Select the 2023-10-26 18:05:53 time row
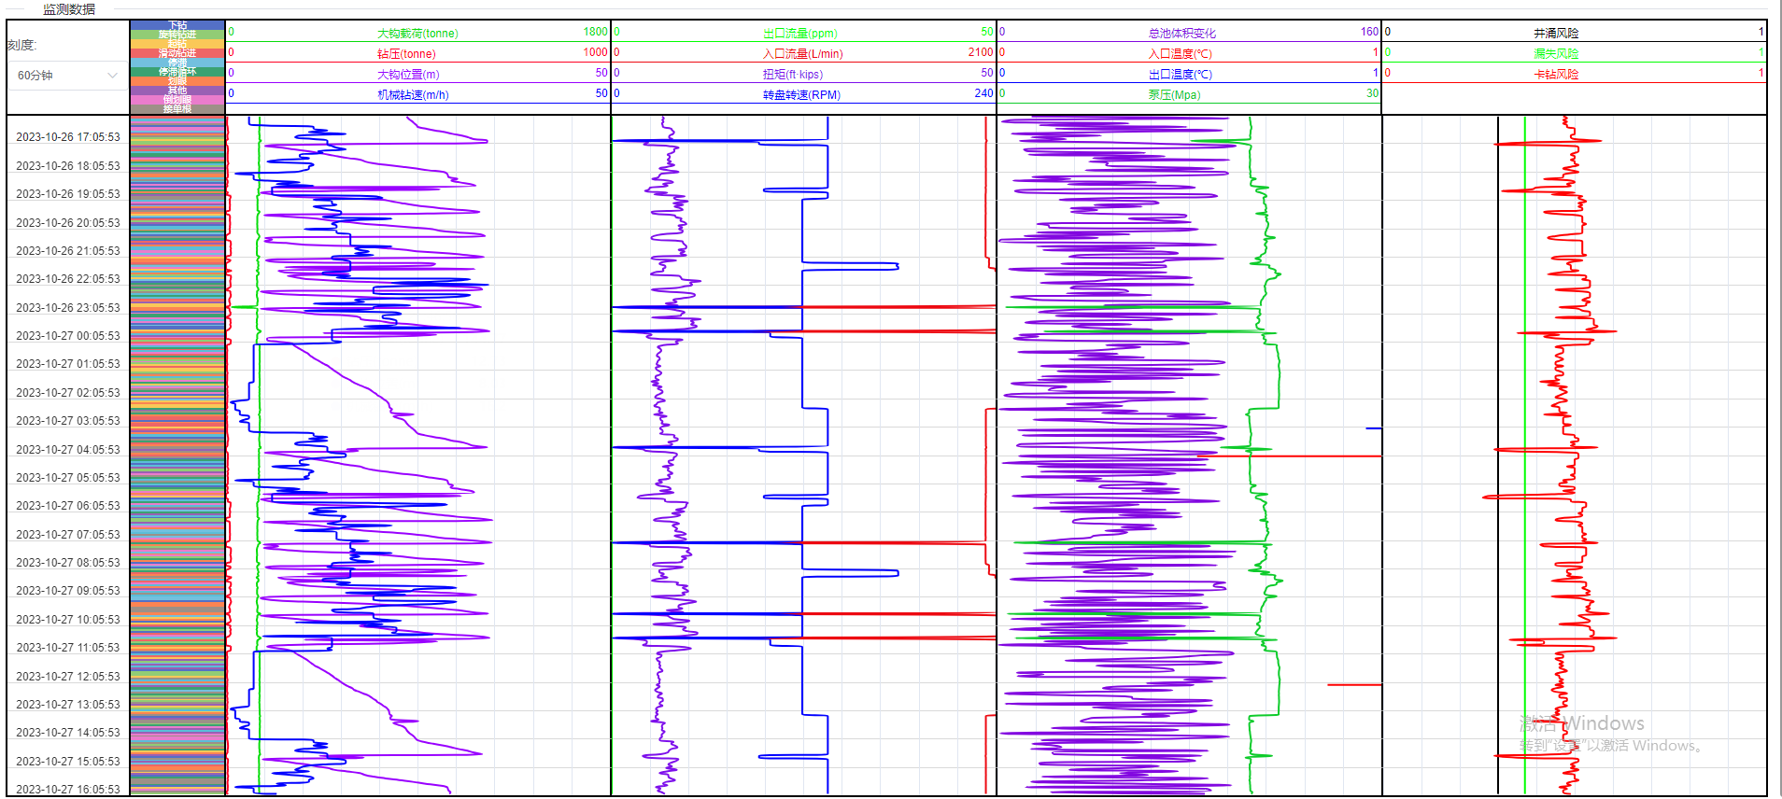 pos(68,166)
